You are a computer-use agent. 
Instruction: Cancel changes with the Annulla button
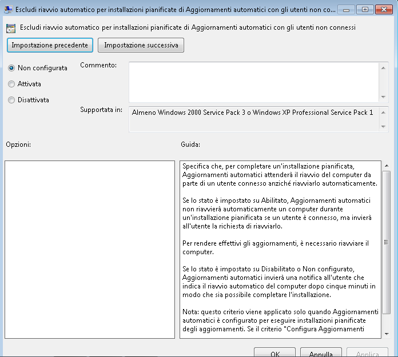pyautogui.click(x=321, y=353)
